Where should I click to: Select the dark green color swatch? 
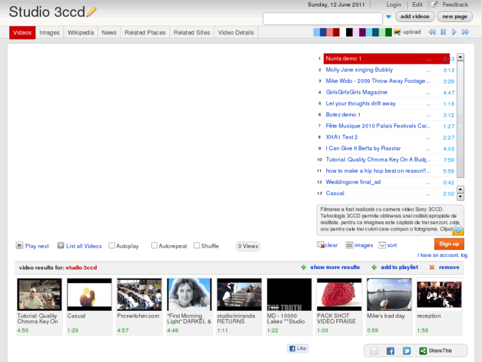pyautogui.click(x=389, y=32)
